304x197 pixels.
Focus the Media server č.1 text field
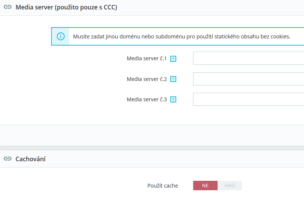248,58
